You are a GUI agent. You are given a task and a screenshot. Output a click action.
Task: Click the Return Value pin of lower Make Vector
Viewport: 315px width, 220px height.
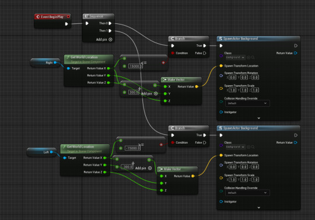tap(193, 176)
